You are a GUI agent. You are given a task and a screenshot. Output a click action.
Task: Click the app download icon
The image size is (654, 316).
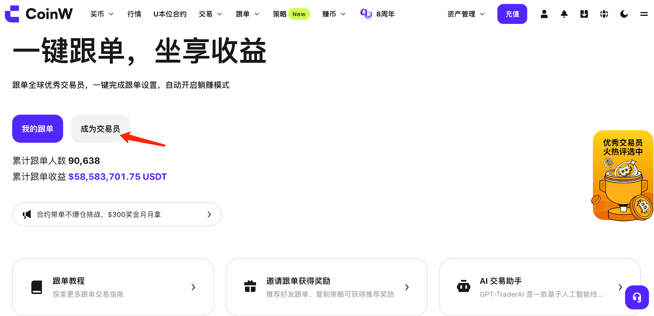(x=584, y=14)
